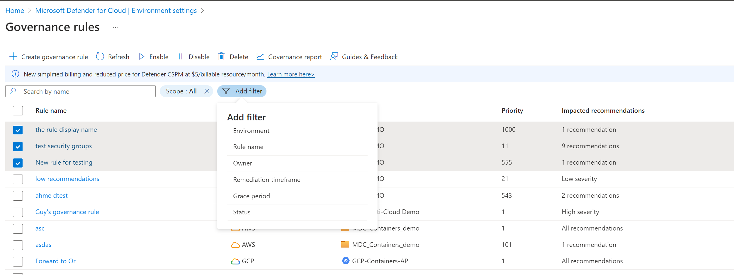Click the Create governance rule button

[49, 57]
